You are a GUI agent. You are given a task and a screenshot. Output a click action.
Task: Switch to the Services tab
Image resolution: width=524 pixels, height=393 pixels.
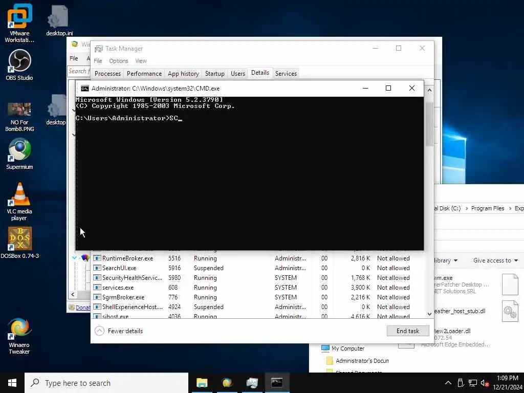click(x=286, y=74)
